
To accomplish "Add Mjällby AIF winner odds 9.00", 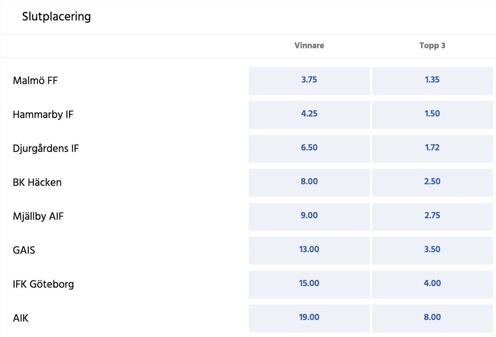I will 309,216.
